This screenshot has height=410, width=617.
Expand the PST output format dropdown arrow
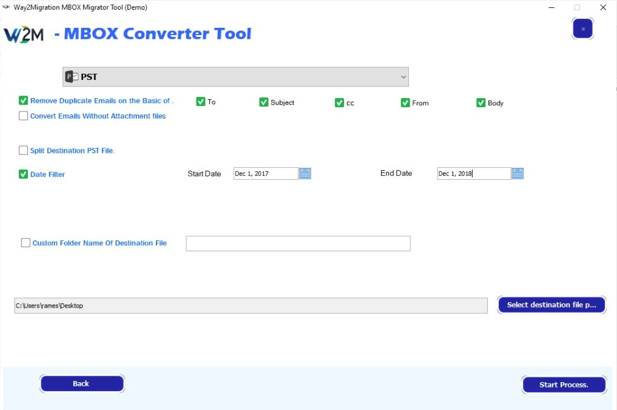403,77
